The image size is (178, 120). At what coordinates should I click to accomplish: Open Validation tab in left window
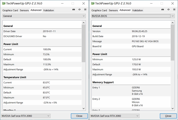click(49, 10)
